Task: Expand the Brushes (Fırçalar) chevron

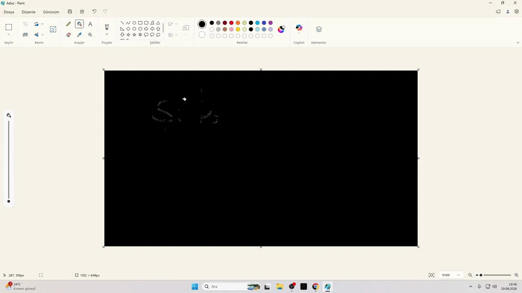Action: [107, 35]
